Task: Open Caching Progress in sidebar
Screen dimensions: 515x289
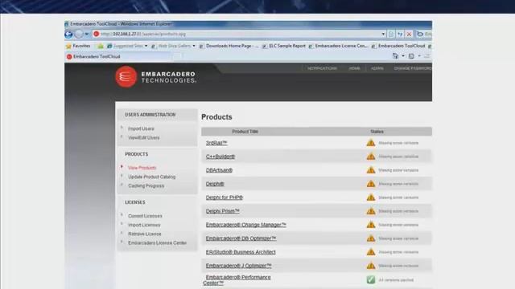Action: tap(146, 185)
